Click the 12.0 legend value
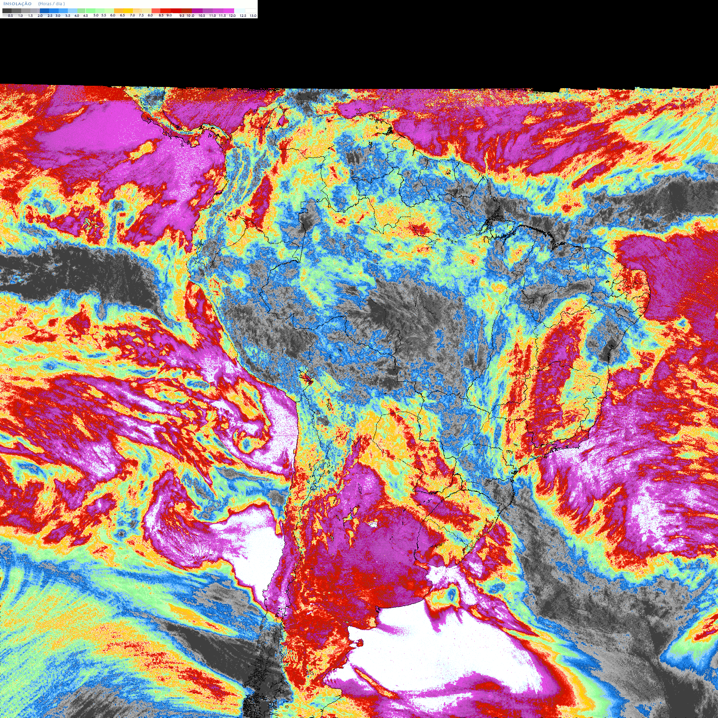Screen dimensions: 718x718 (x=232, y=16)
